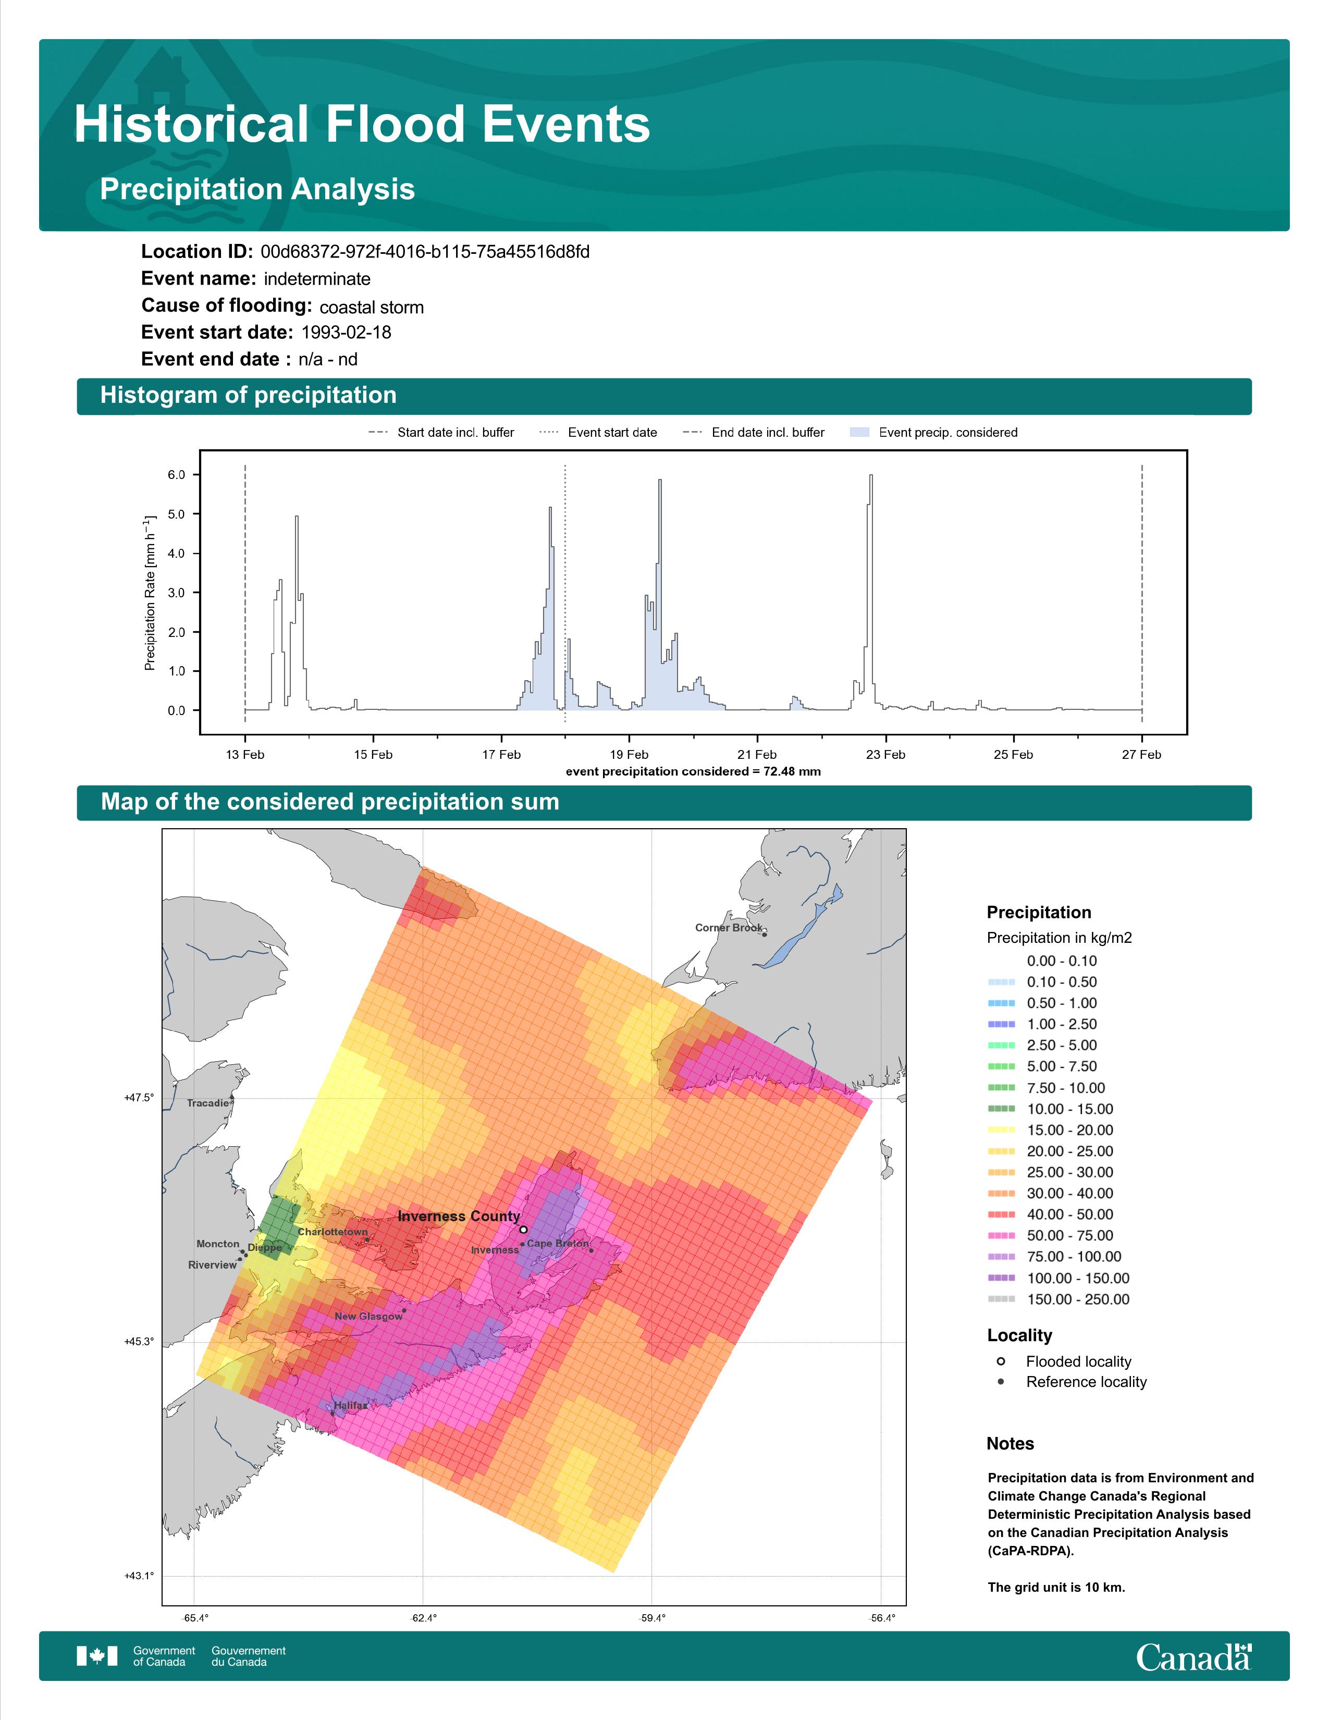Click the 'Precipitation in kg/m2' legend subtitle
Screen dimensions: 1329x1720
tap(1059, 938)
